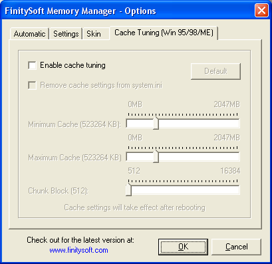This screenshot has height=264, width=272.
Task: Tick Remove cache settings from system.ini
Action: (x=32, y=85)
